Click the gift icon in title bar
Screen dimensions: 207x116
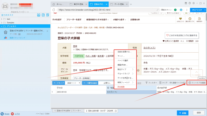pyautogui.click(x=186, y=3)
